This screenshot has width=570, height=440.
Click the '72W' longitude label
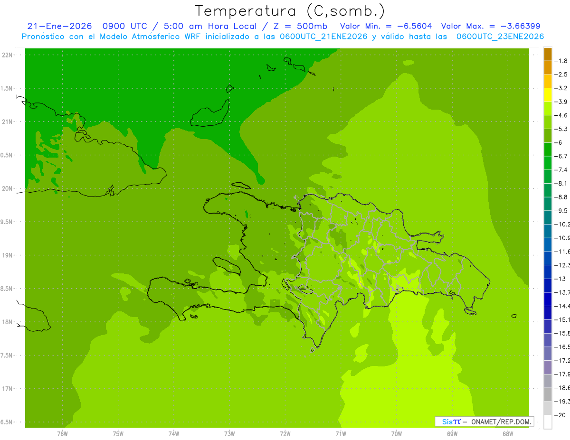(285, 433)
